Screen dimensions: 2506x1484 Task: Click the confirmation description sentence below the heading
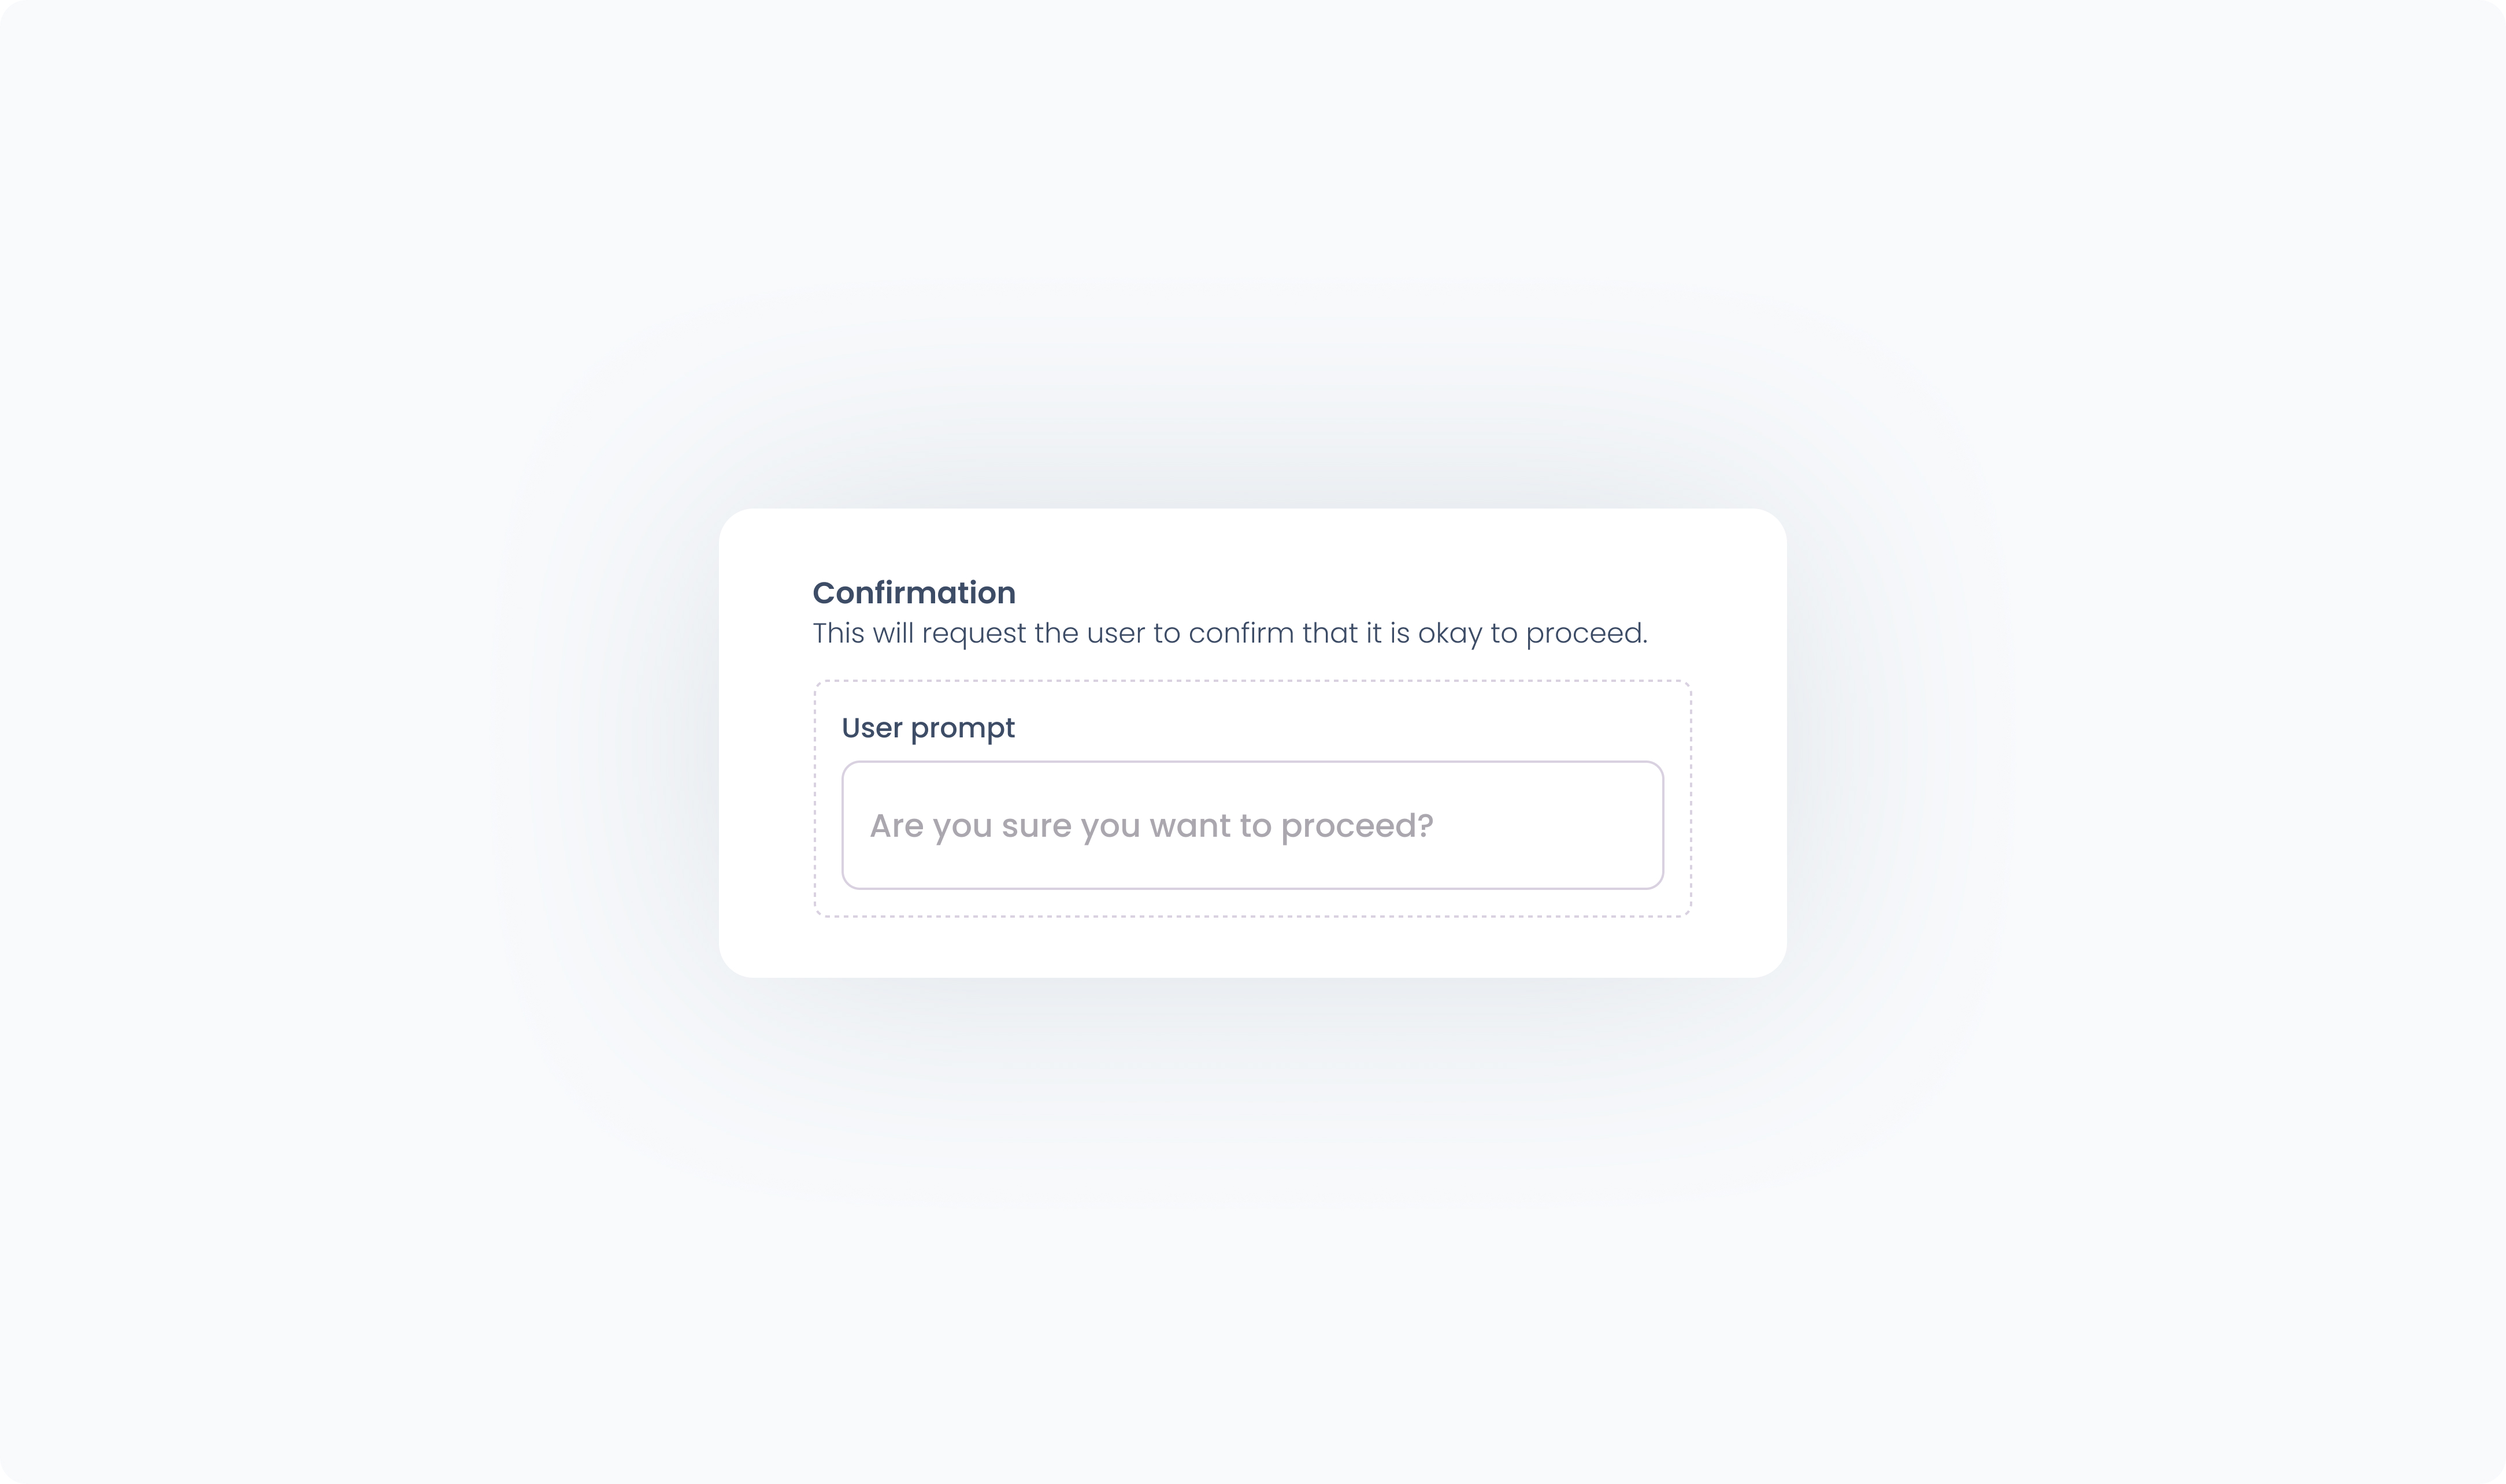[1230, 633]
